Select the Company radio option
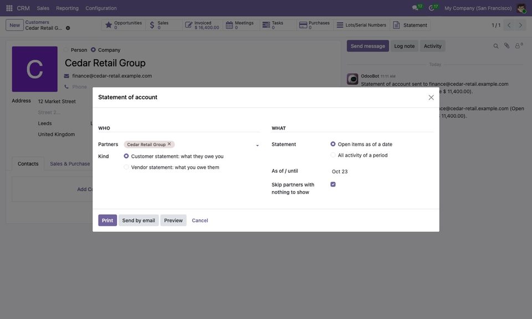532x319 pixels. 93,50
